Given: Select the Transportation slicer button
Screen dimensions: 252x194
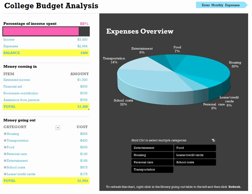Looking at the screenshot, I should point(152,169).
